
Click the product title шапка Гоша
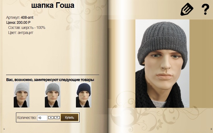click(53, 5)
